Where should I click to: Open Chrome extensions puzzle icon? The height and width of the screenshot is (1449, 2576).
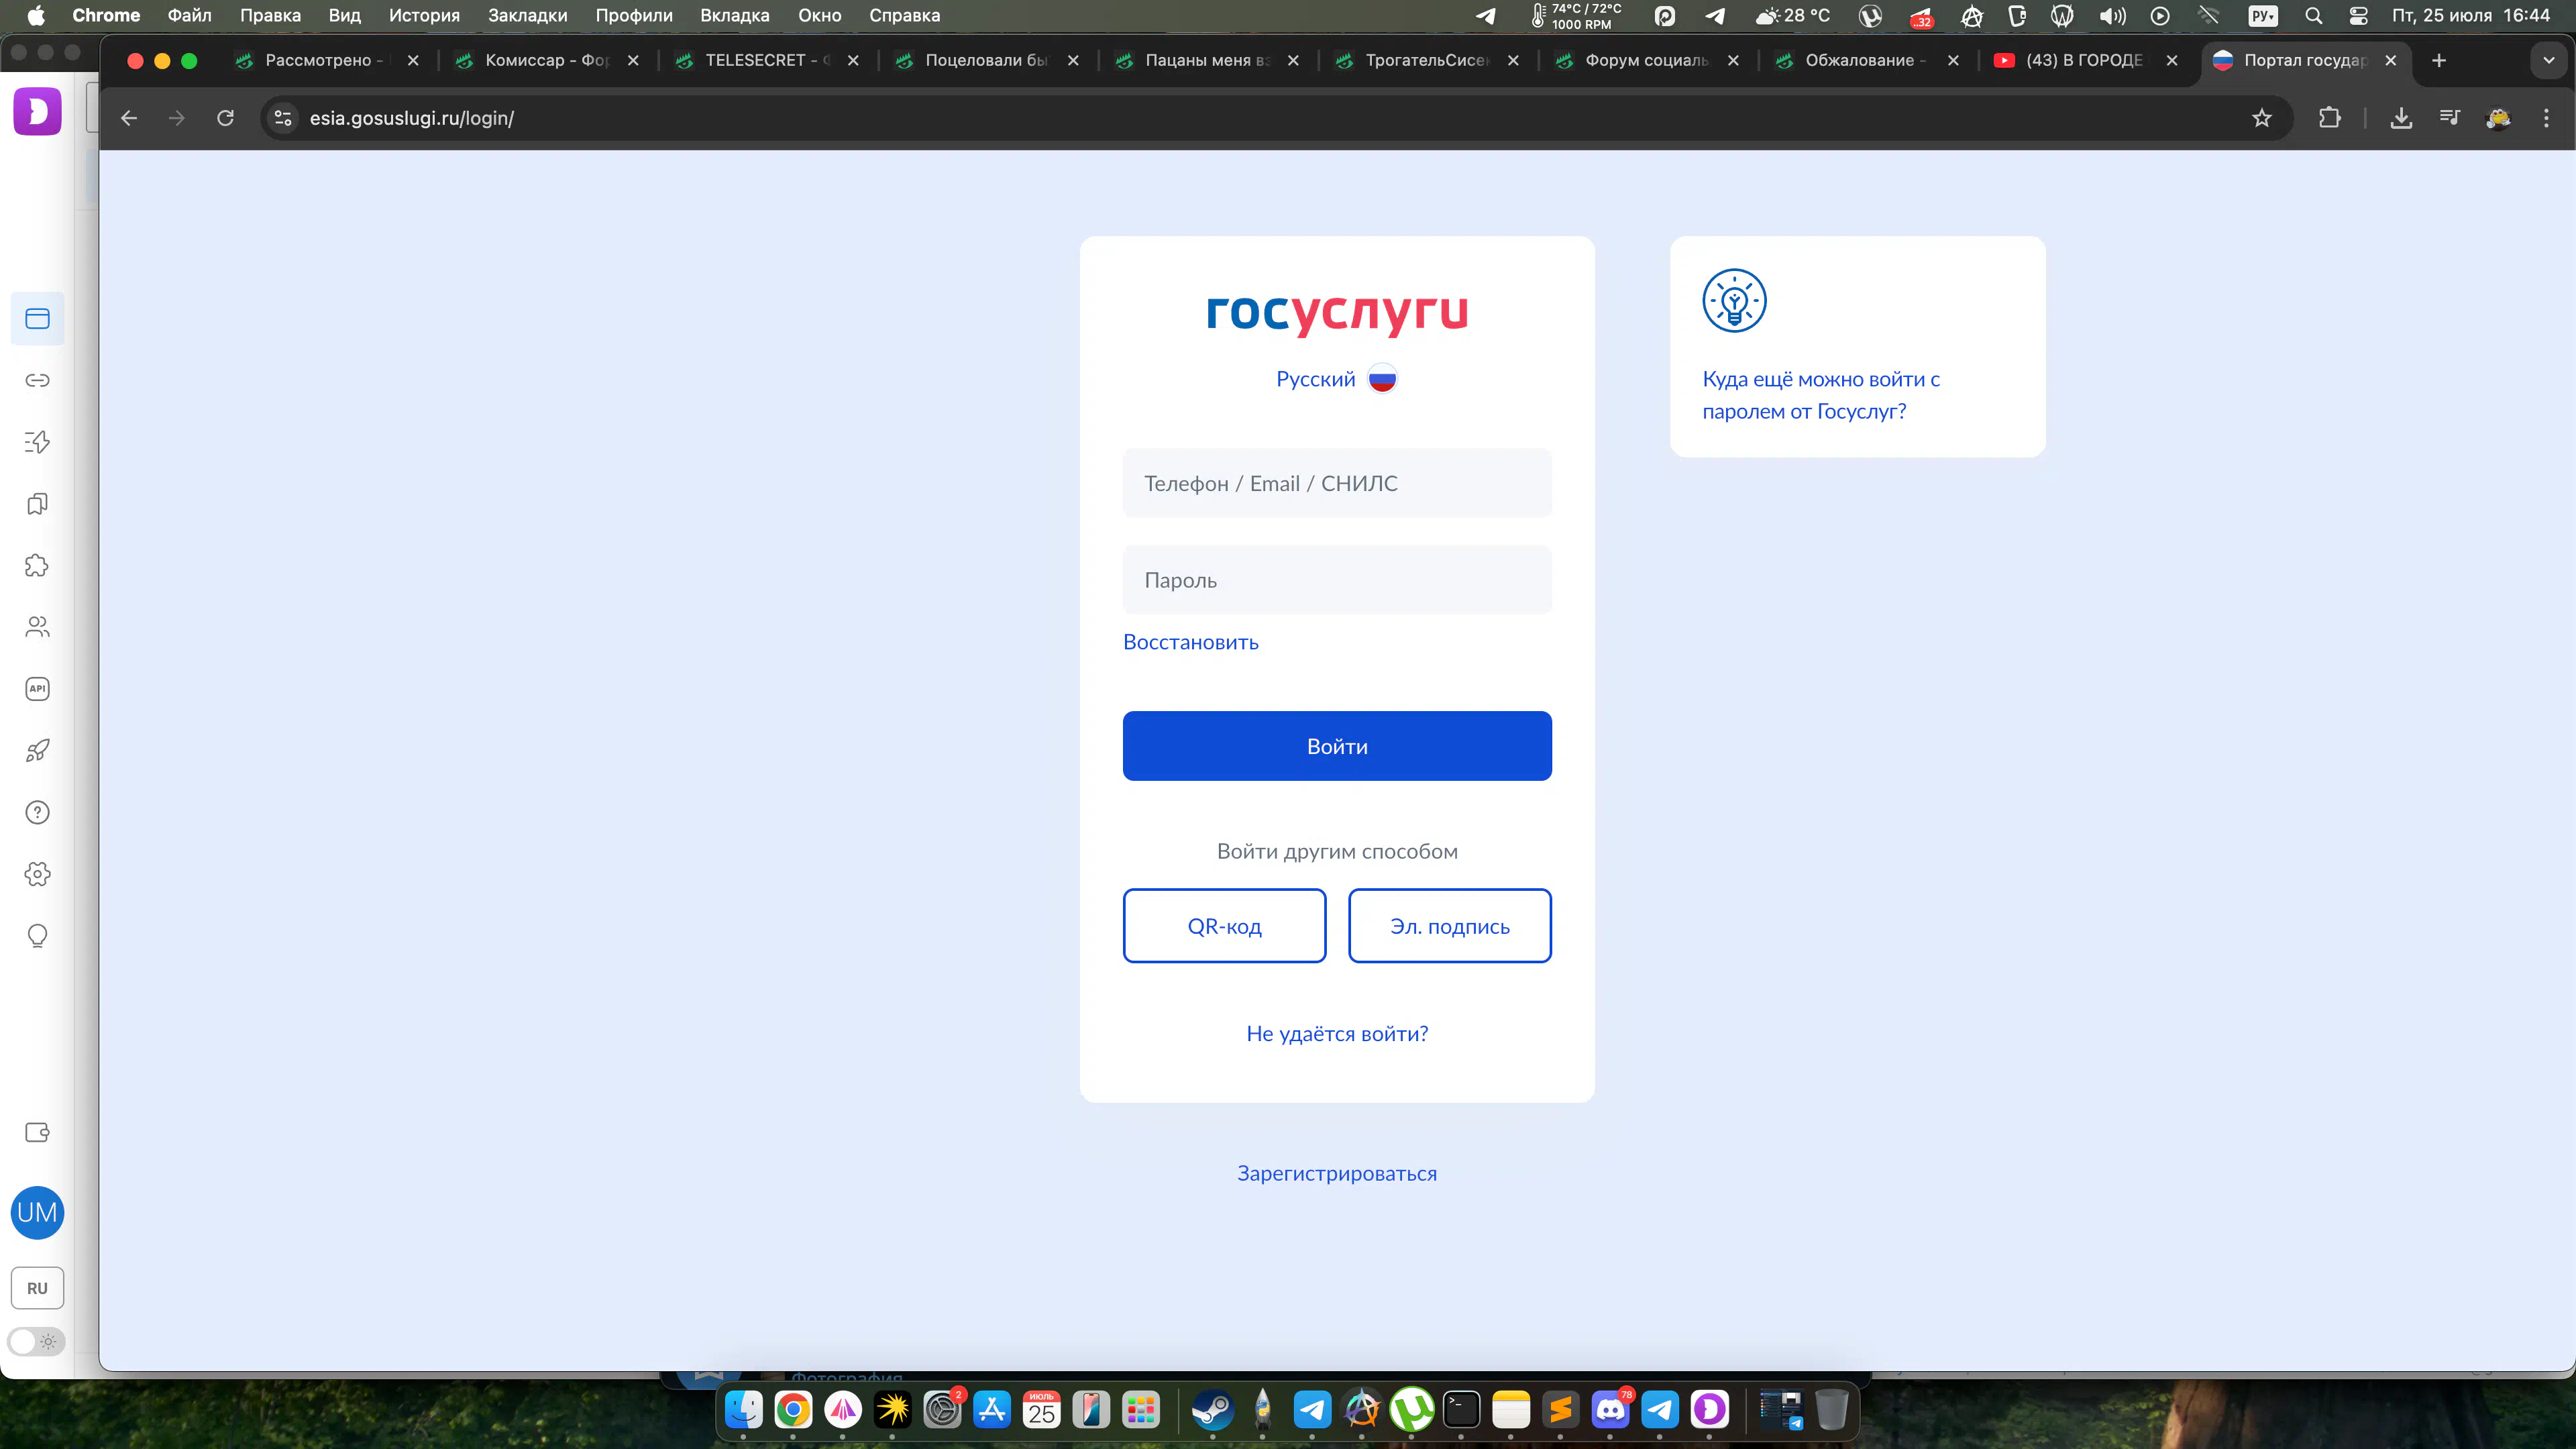click(2330, 118)
